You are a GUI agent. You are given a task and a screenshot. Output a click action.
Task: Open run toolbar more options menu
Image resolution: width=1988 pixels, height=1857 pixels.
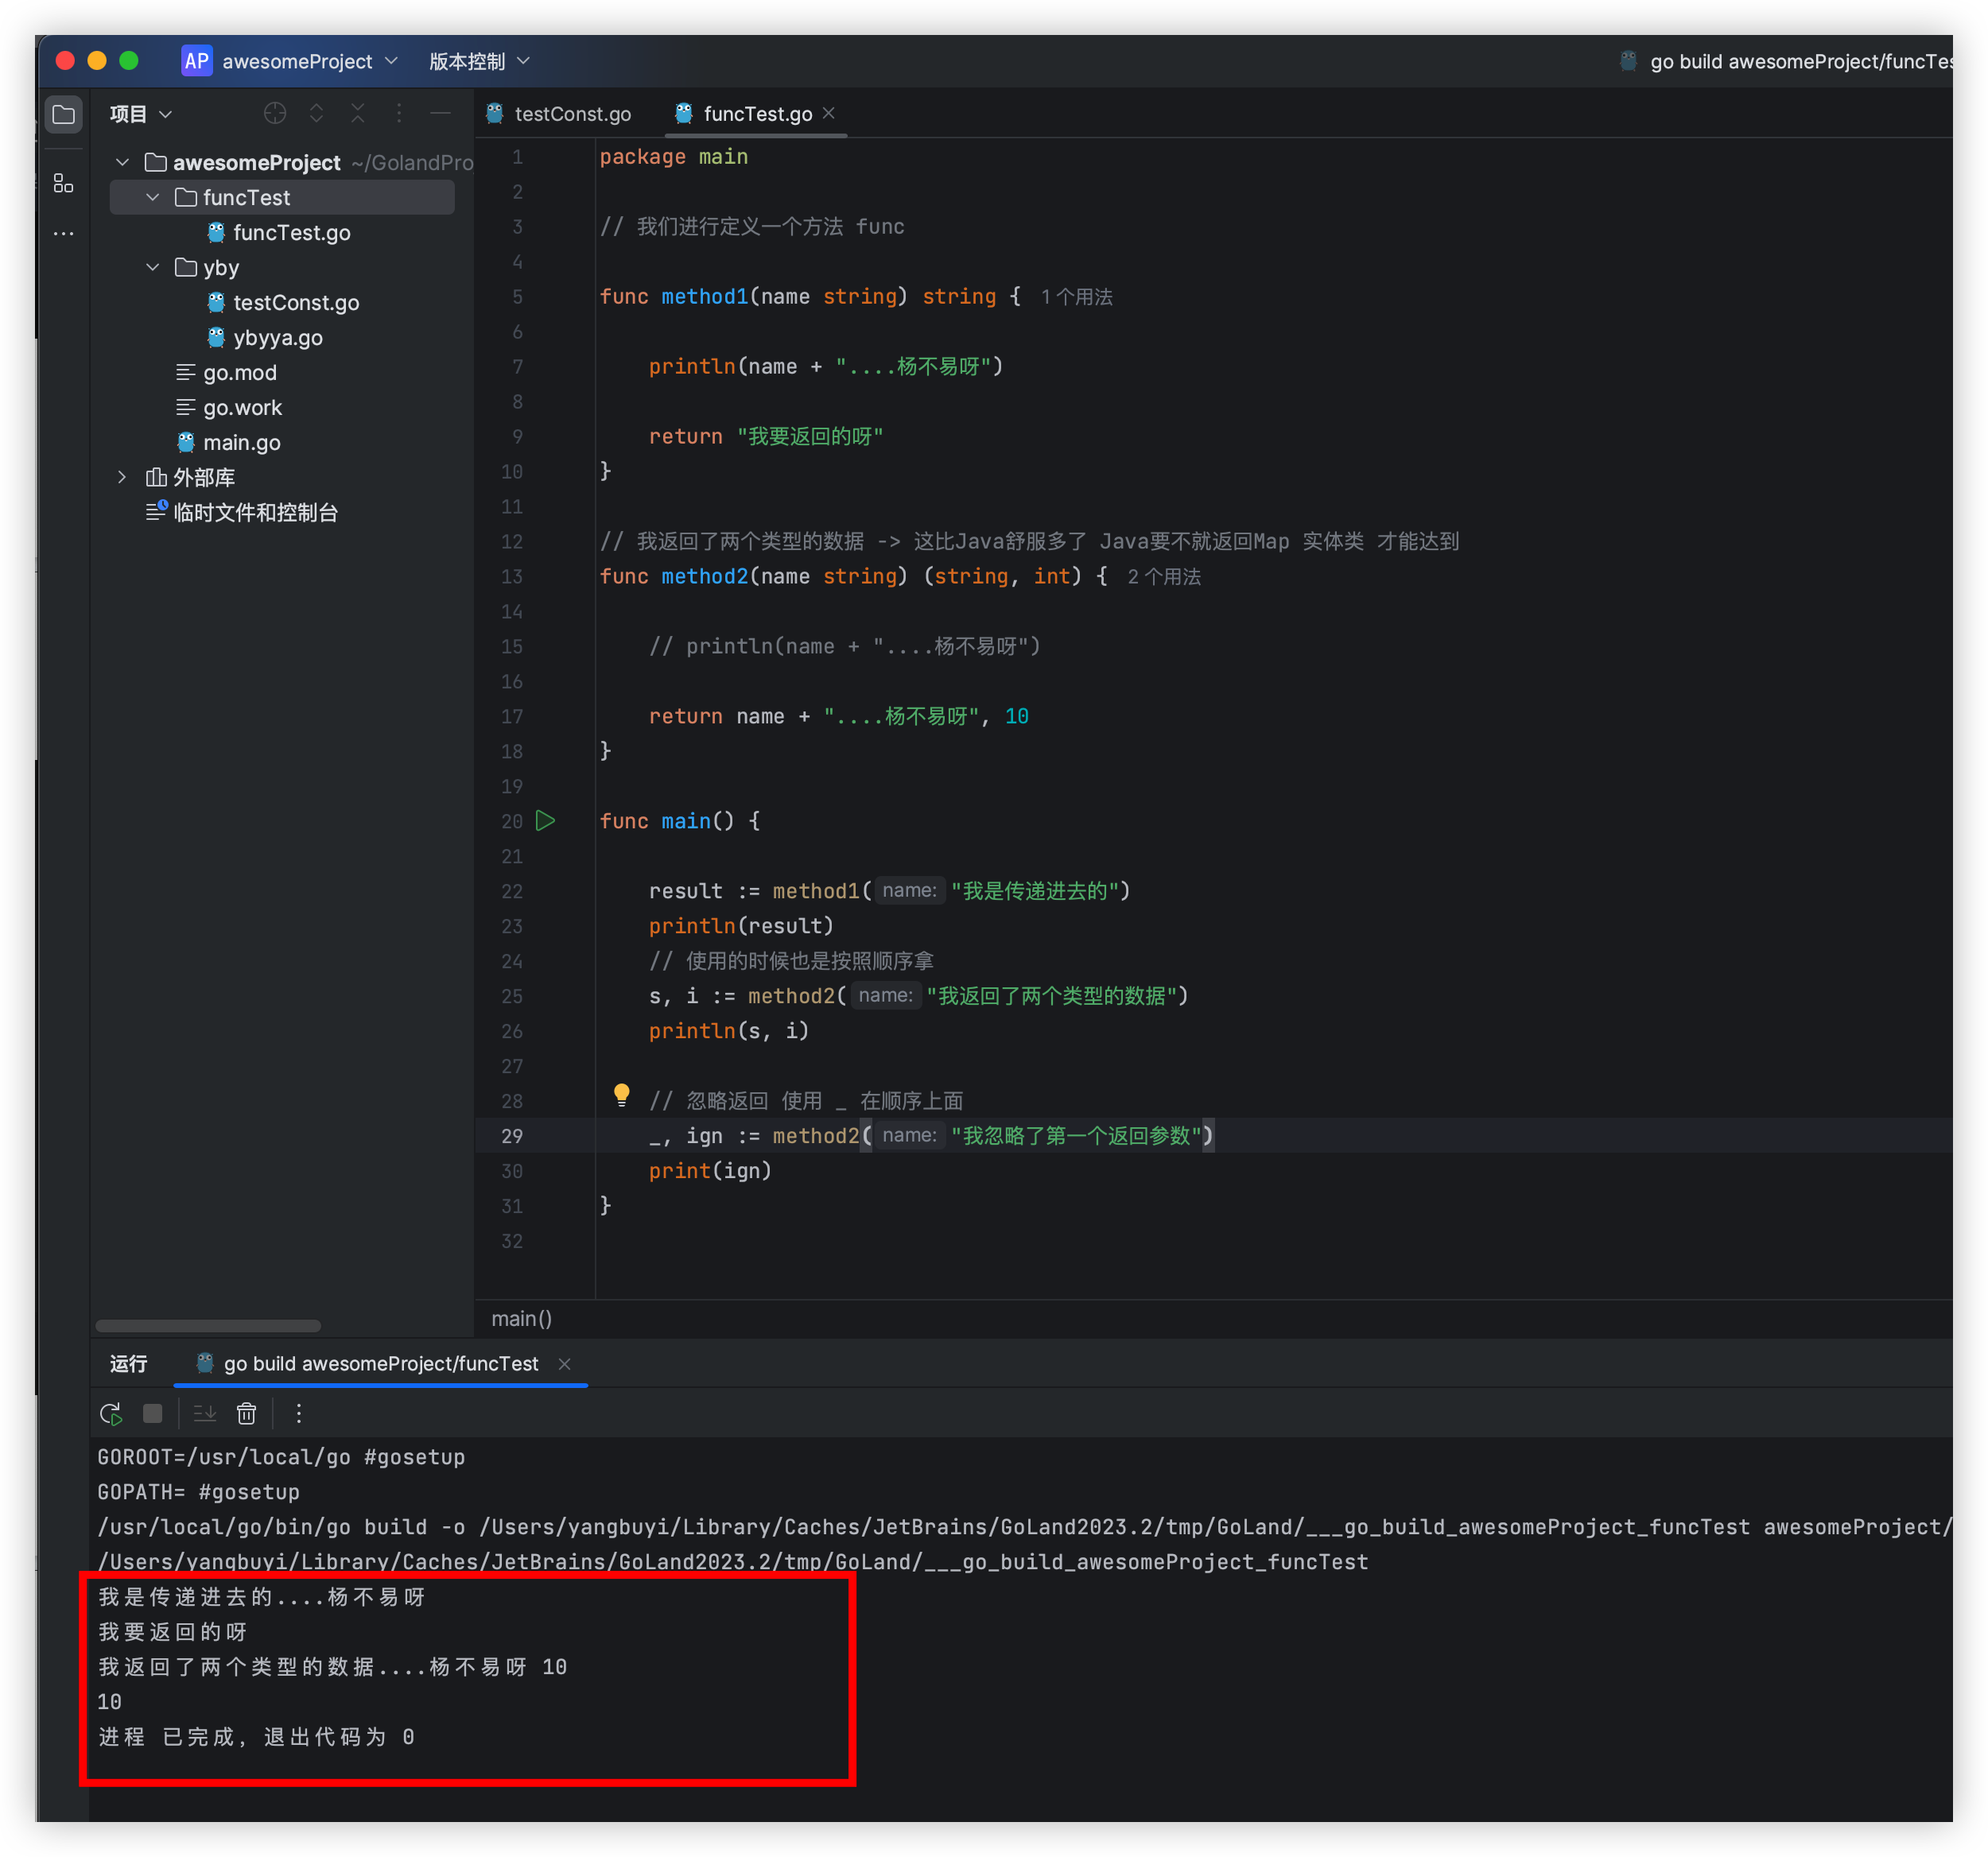(298, 1413)
